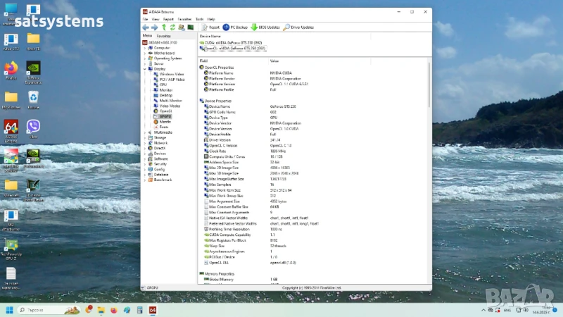This screenshot has width=563, height=317.
Task: Click the Back navigation arrow in toolbar
Action: [x=146, y=27]
